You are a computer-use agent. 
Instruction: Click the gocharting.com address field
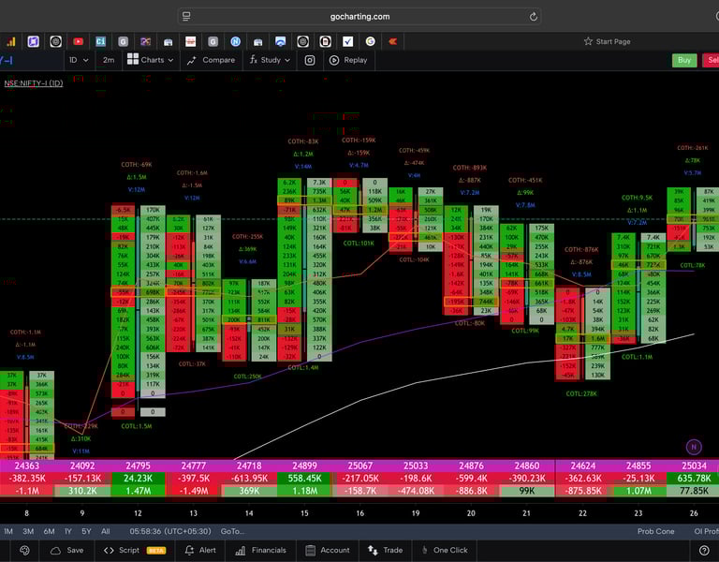(x=359, y=17)
